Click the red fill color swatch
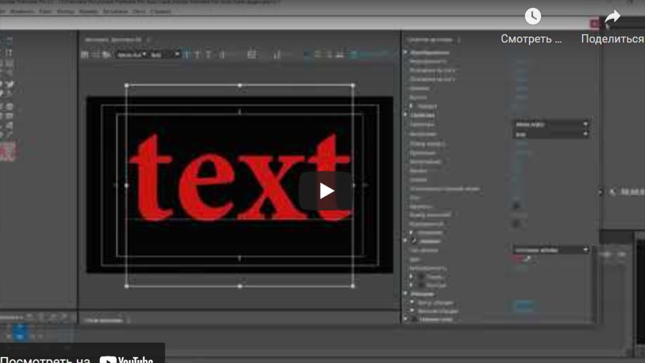Screen dimensions: 645x363 tap(519, 259)
